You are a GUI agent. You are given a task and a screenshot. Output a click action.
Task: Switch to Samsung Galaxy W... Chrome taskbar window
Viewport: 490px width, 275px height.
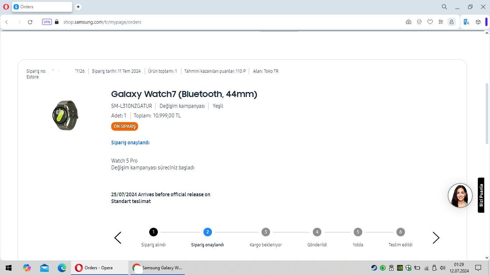pos(157,268)
